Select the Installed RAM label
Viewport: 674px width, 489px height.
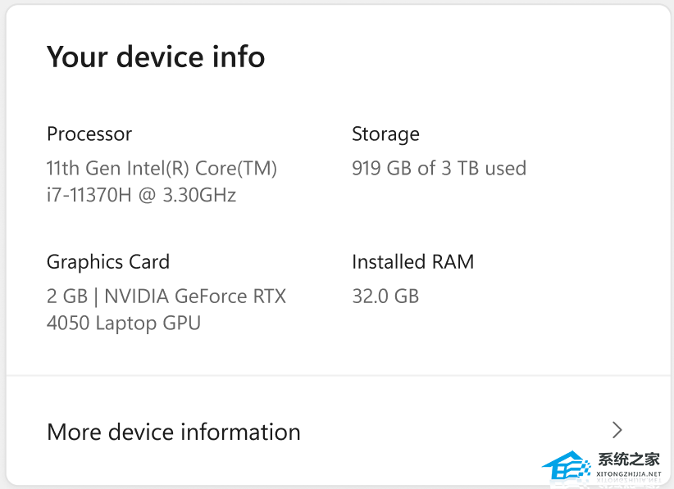pos(412,262)
